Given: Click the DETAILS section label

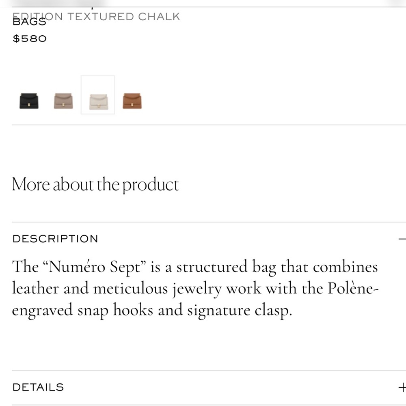Looking at the screenshot, I should click(38, 387).
